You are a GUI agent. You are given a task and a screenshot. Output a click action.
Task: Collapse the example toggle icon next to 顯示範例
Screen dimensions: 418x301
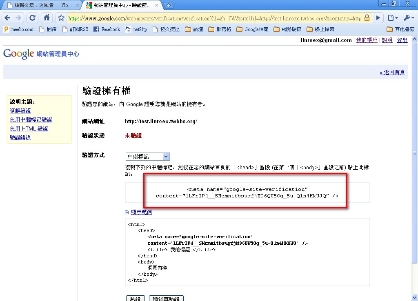pyautogui.click(x=127, y=212)
